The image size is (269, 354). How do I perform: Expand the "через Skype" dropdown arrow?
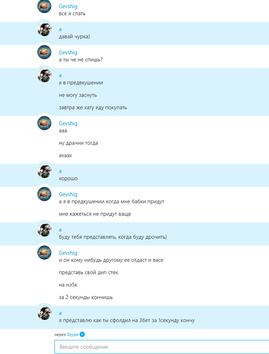[x=82, y=334]
